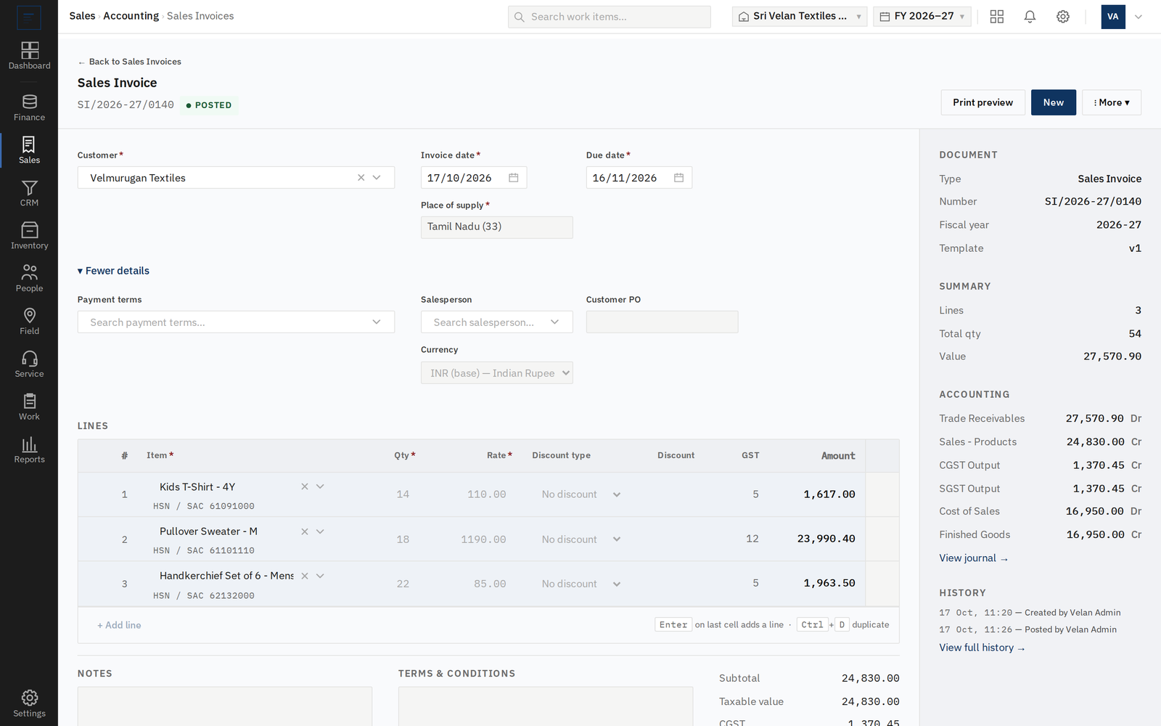Open Inventory module icon

tap(29, 236)
